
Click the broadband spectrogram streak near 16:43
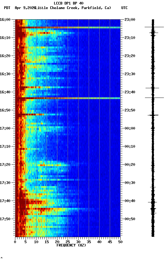click(x=68, y=98)
